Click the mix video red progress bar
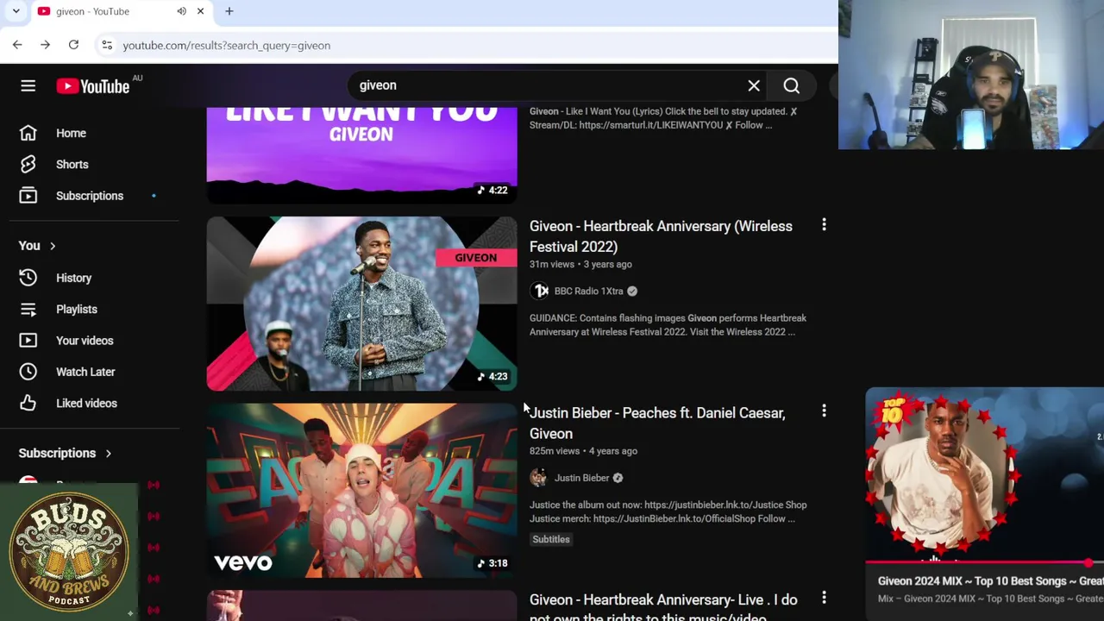 tap(984, 562)
